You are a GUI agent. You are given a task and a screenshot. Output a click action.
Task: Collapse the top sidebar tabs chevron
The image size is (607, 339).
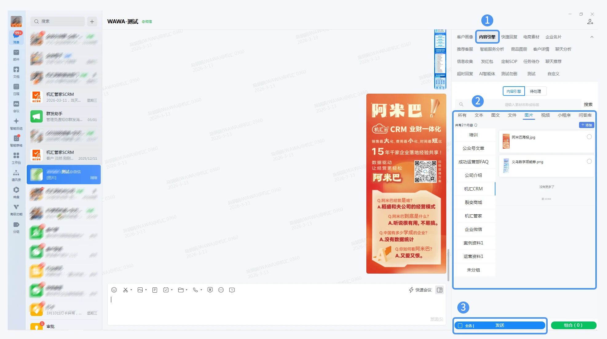coord(592,37)
